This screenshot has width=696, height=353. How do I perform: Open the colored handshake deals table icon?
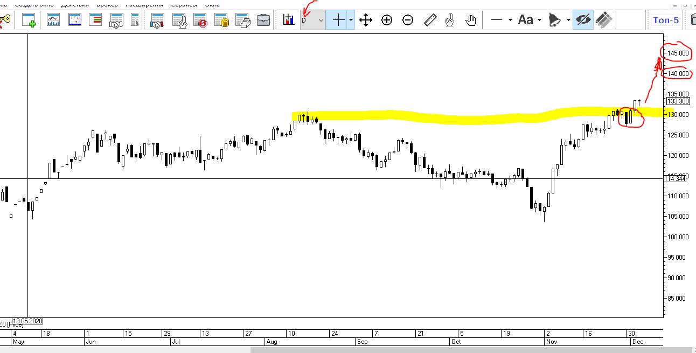pos(157,20)
